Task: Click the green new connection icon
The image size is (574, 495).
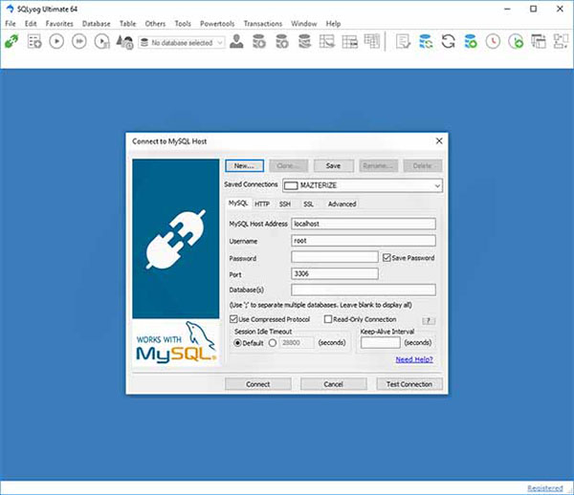Action: 11,41
